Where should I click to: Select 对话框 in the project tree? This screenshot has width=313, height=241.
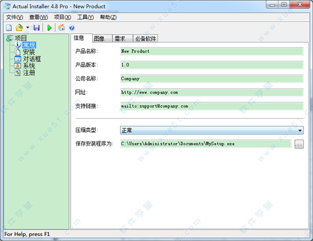[x=32, y=59]
